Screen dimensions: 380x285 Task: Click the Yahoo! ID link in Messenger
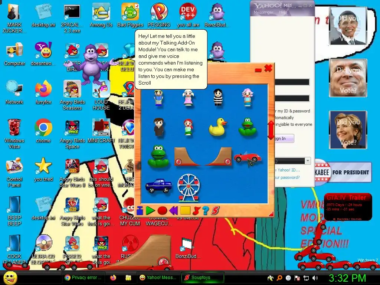pos(288,170)
